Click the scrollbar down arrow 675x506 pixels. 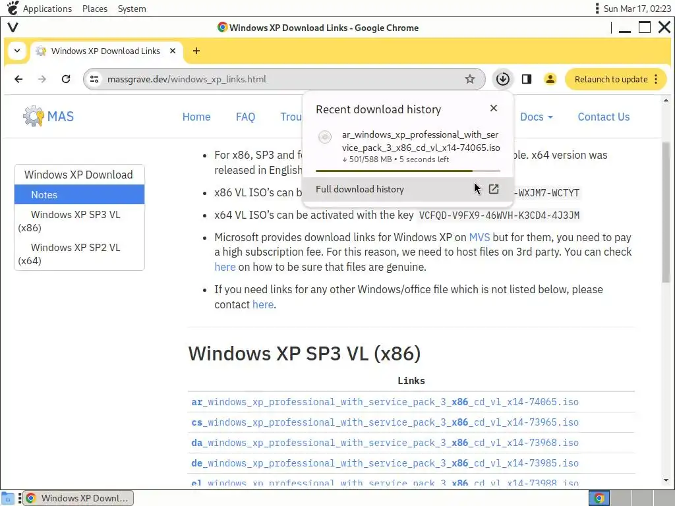click(x=666, y=480)
